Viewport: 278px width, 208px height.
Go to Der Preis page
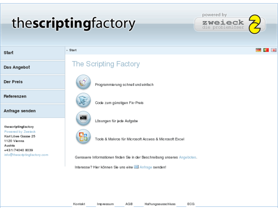[x=33, y=82]
